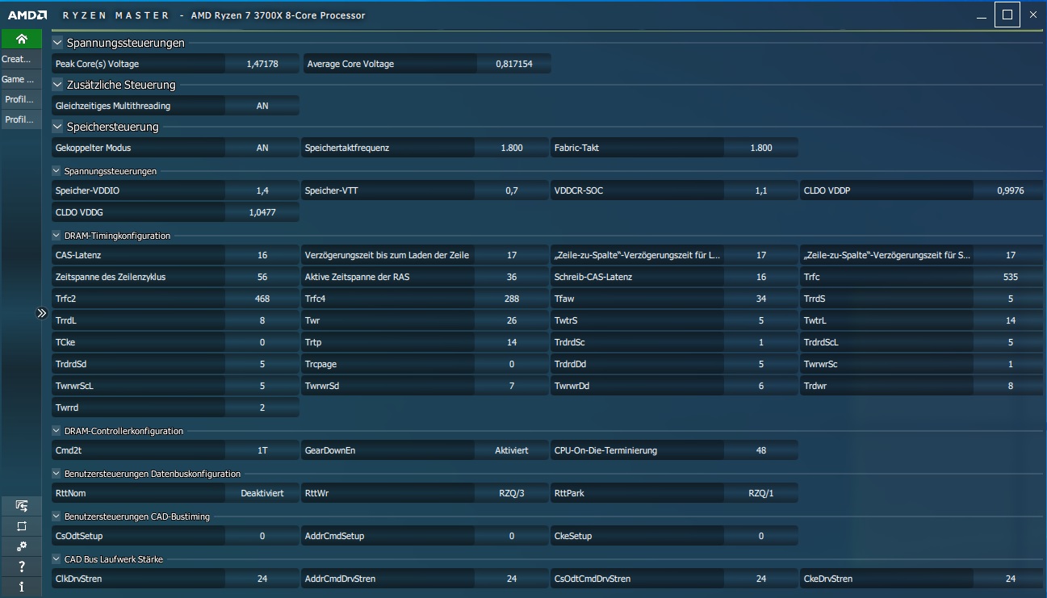The image size is (1047, 598).
Task: Toggle Gleichzeitiges Multithreading AN value
Action: click(262, 106)
